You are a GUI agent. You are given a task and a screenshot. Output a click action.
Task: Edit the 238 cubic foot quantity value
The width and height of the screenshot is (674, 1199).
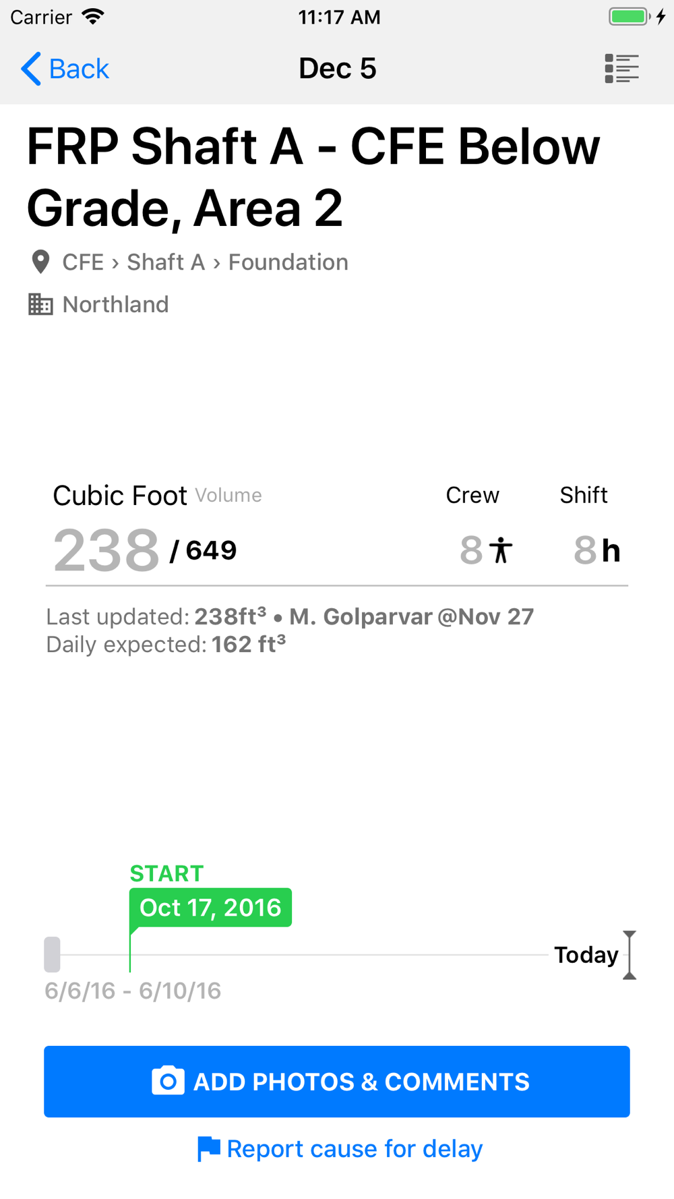tap(106, 550)
